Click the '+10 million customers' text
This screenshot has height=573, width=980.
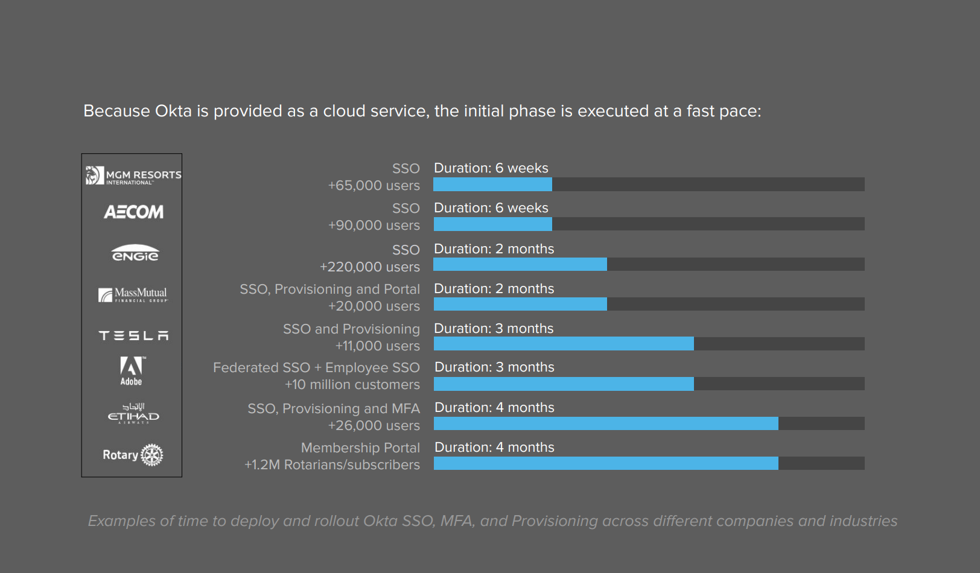tap(352, 385)
